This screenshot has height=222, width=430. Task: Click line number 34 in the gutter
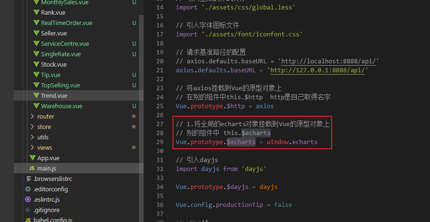pos(160,187)
